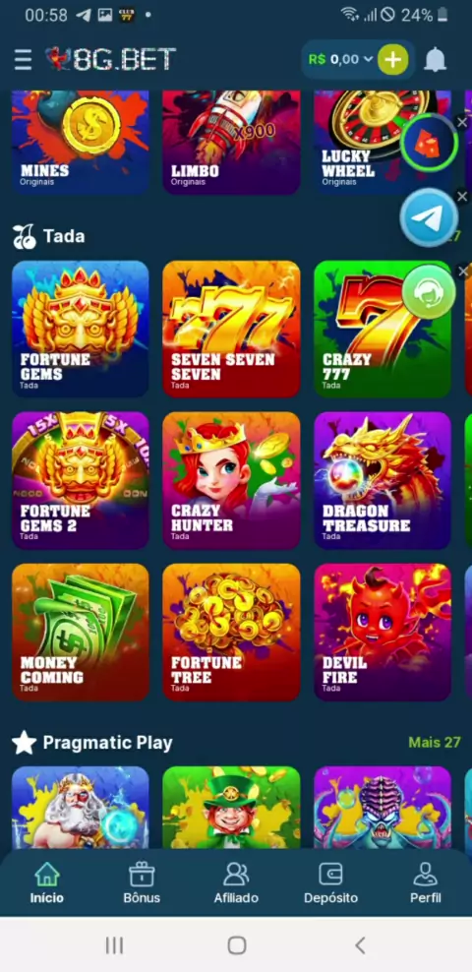Screen dimensions: 472x972
Task: Close the floating dice widget
Action: click(462, 123)
